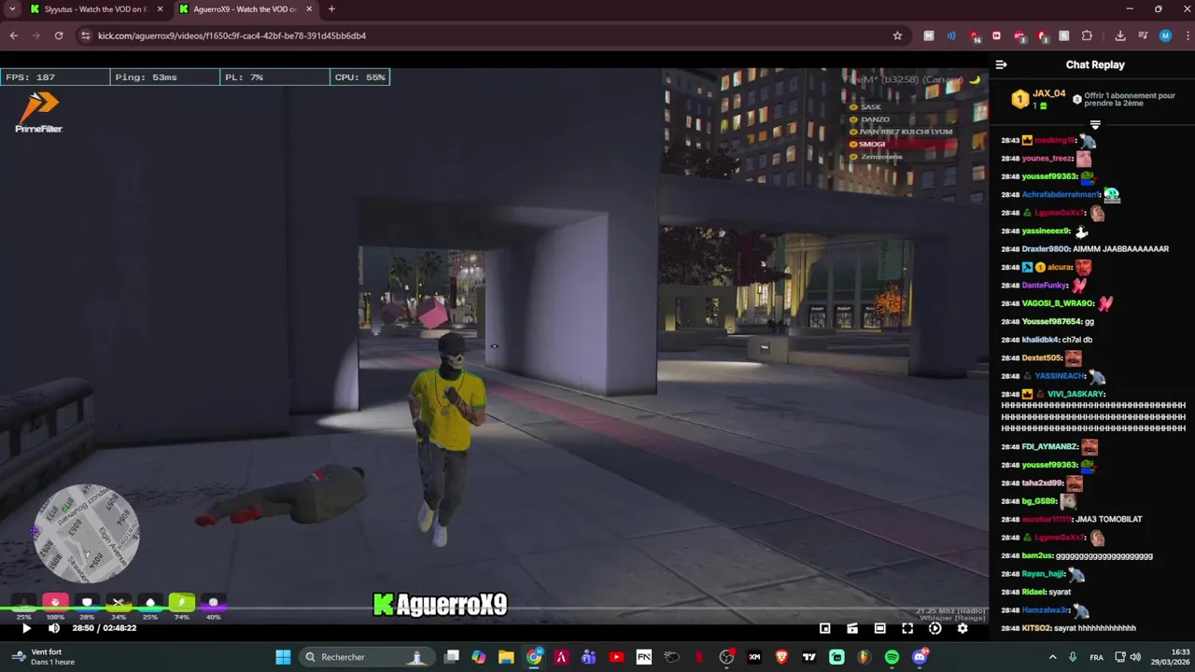Click username khalidbk4 in chat
The width and height of the screenshot is (1195, 672).
pyautogui.click(x=1040, y=340)
